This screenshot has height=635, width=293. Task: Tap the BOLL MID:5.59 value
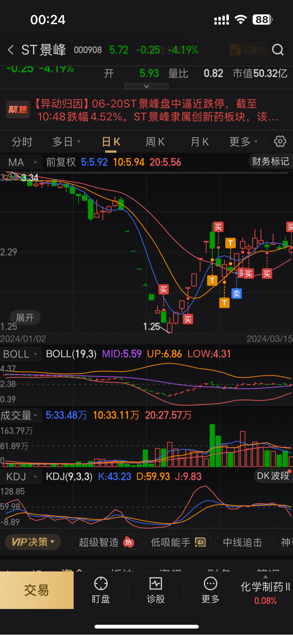coord(122,354)
